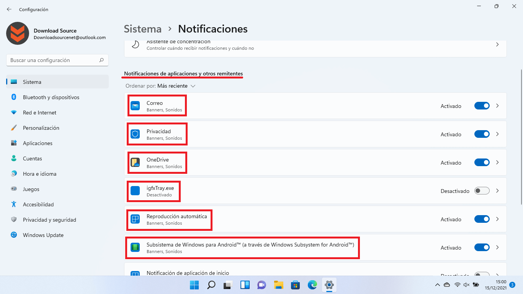Click the Privacidad shield icon

tap(135, 134)
